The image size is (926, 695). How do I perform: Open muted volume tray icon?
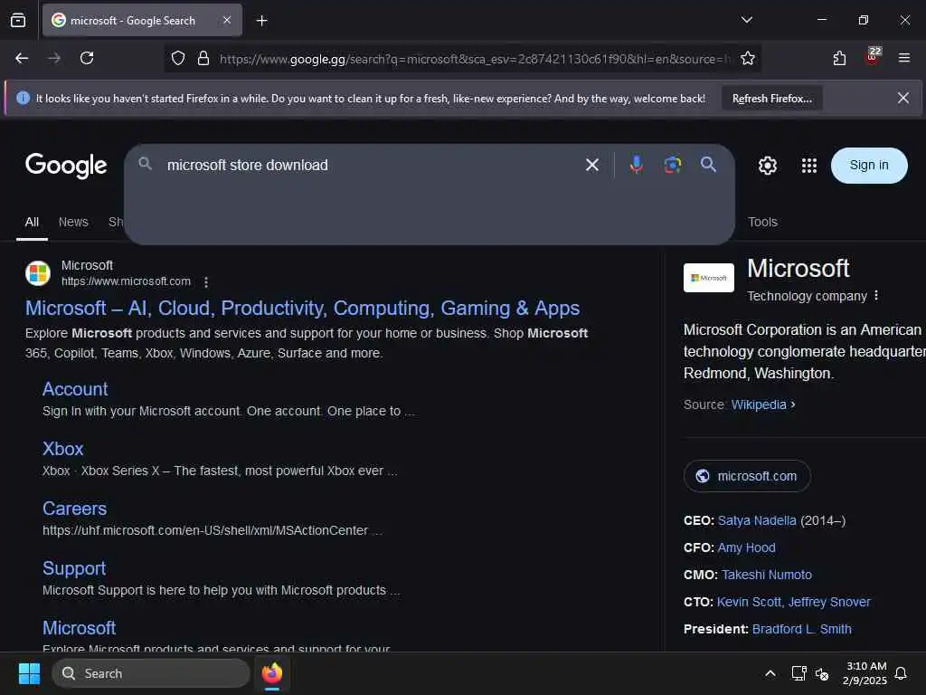pos(821,673)
